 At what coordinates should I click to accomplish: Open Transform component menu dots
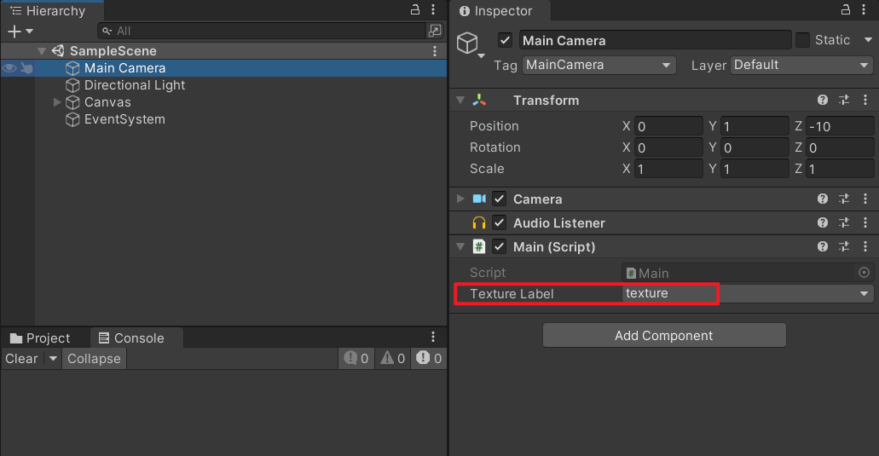coord(865,100)
